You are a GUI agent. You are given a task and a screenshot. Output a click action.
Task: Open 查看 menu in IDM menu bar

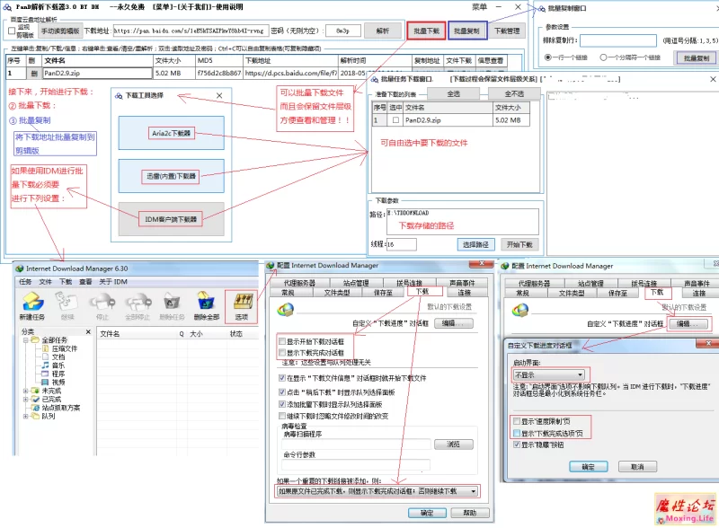click(x=85, y=281)
